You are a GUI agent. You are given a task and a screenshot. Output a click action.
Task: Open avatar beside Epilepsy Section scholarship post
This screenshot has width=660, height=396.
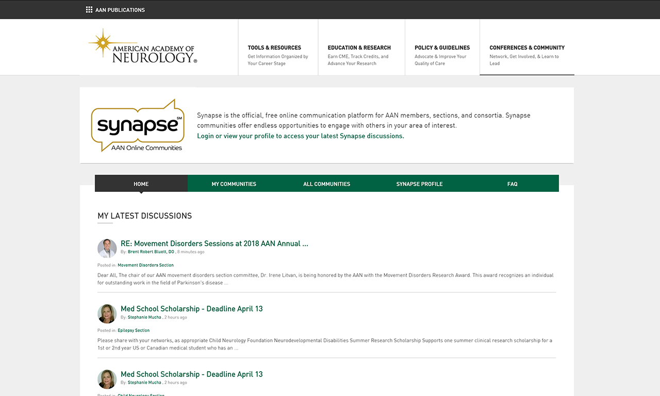point(107,314)
